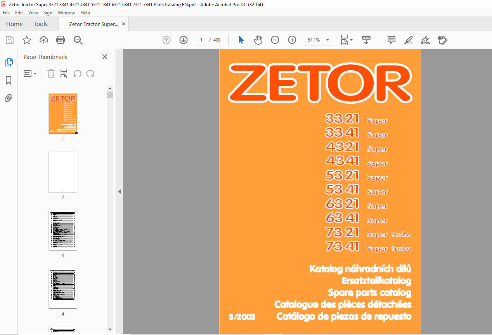
Task: Add a sticky note comment
Action: click(x=392, y=40)
